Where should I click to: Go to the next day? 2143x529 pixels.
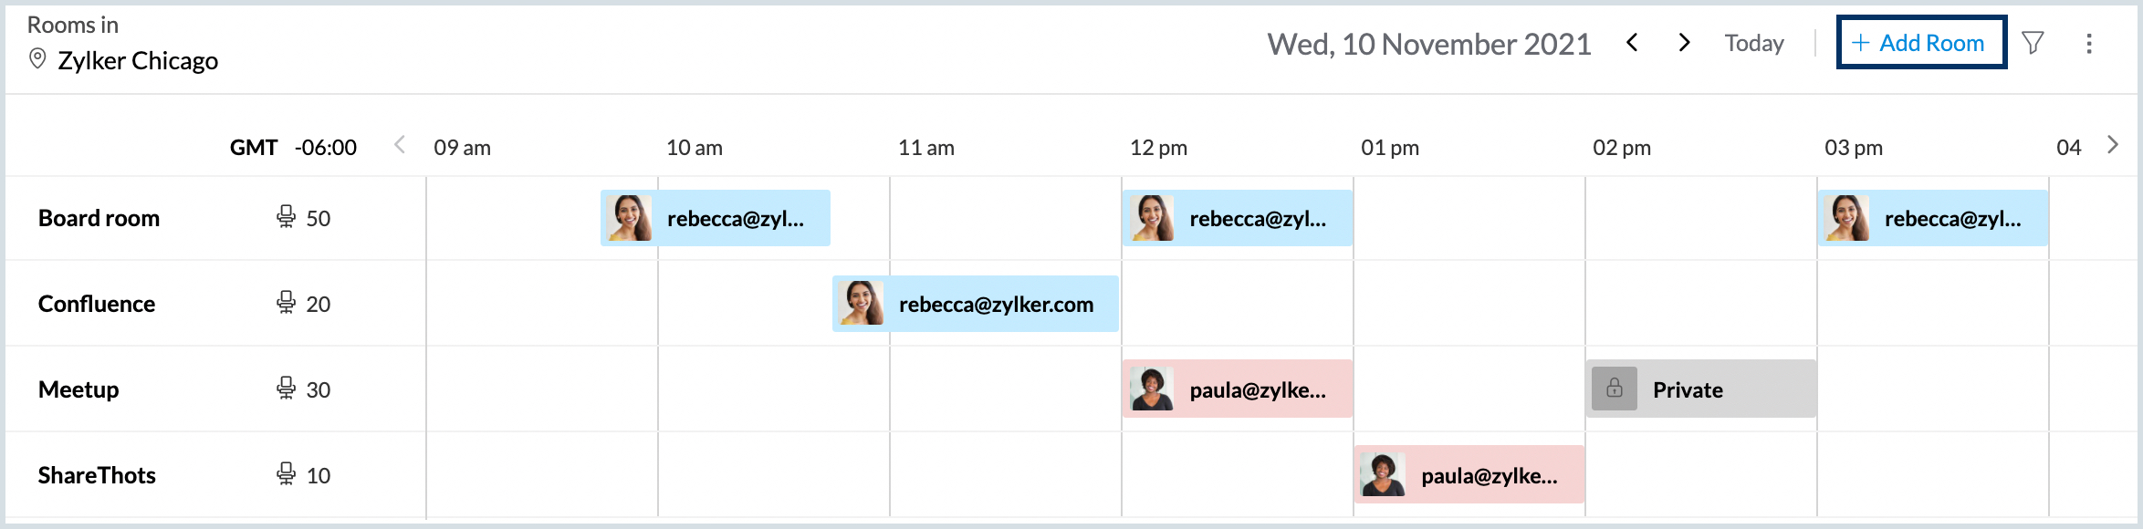pyautogui.click(x=1684, y=43)
